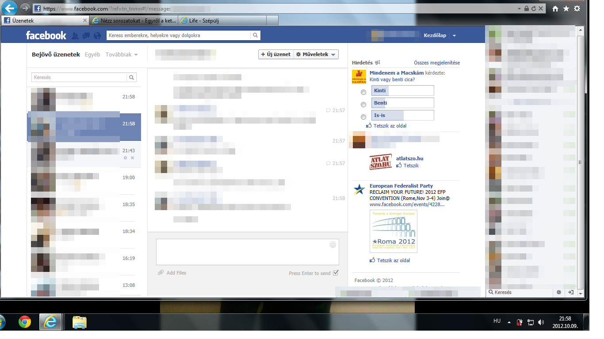604x339 pixels.
Task: Open Chrome from the taskbar
Action: pos(25,322)
